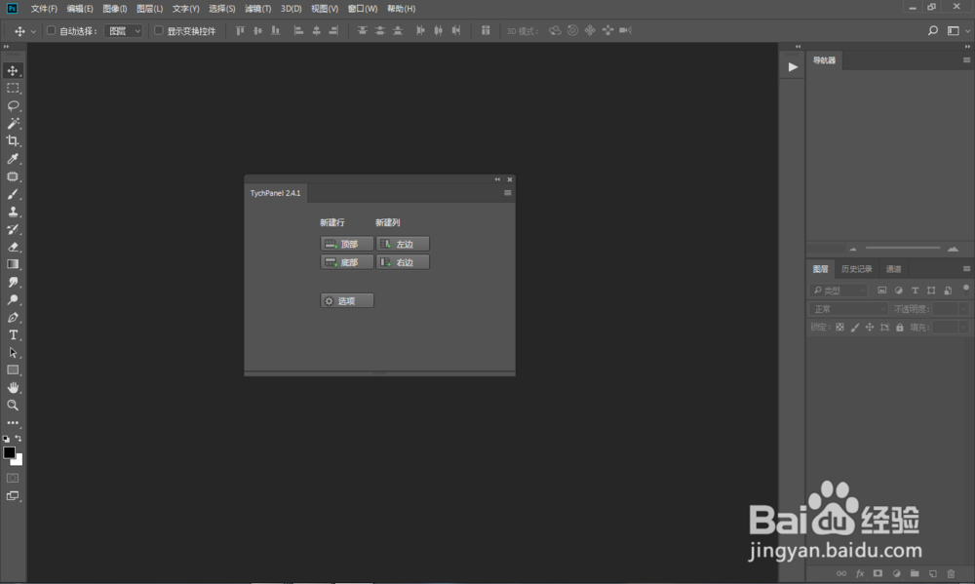Select the Pen tool

[13, 317]
